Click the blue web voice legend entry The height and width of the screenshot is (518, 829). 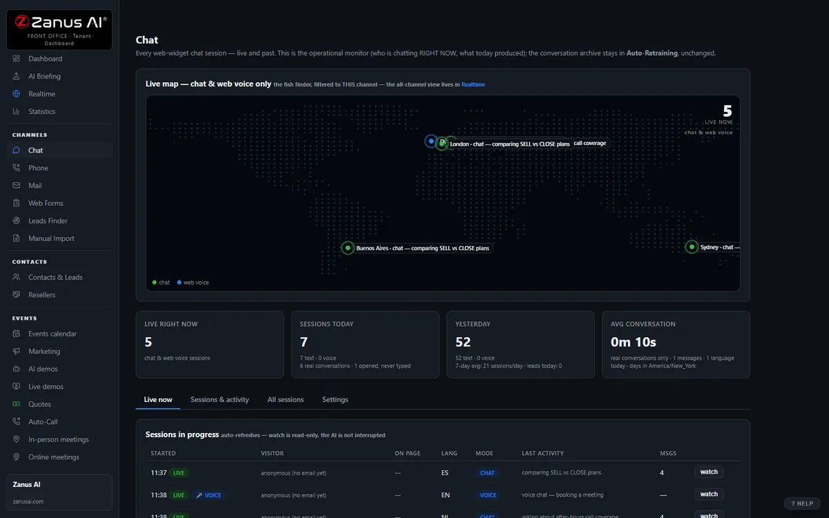pos(193,282)
